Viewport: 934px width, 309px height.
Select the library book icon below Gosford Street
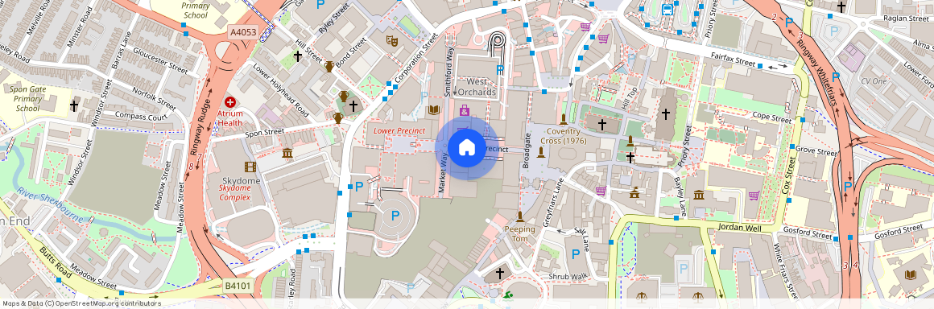pos(910,274)
